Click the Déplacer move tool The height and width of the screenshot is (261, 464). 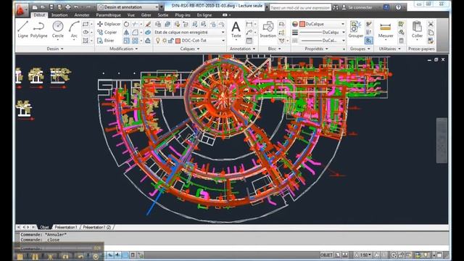[109, 24]
